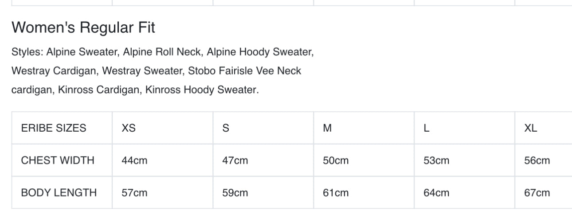Click the BODY LENGTH row label

click(59, 193)
